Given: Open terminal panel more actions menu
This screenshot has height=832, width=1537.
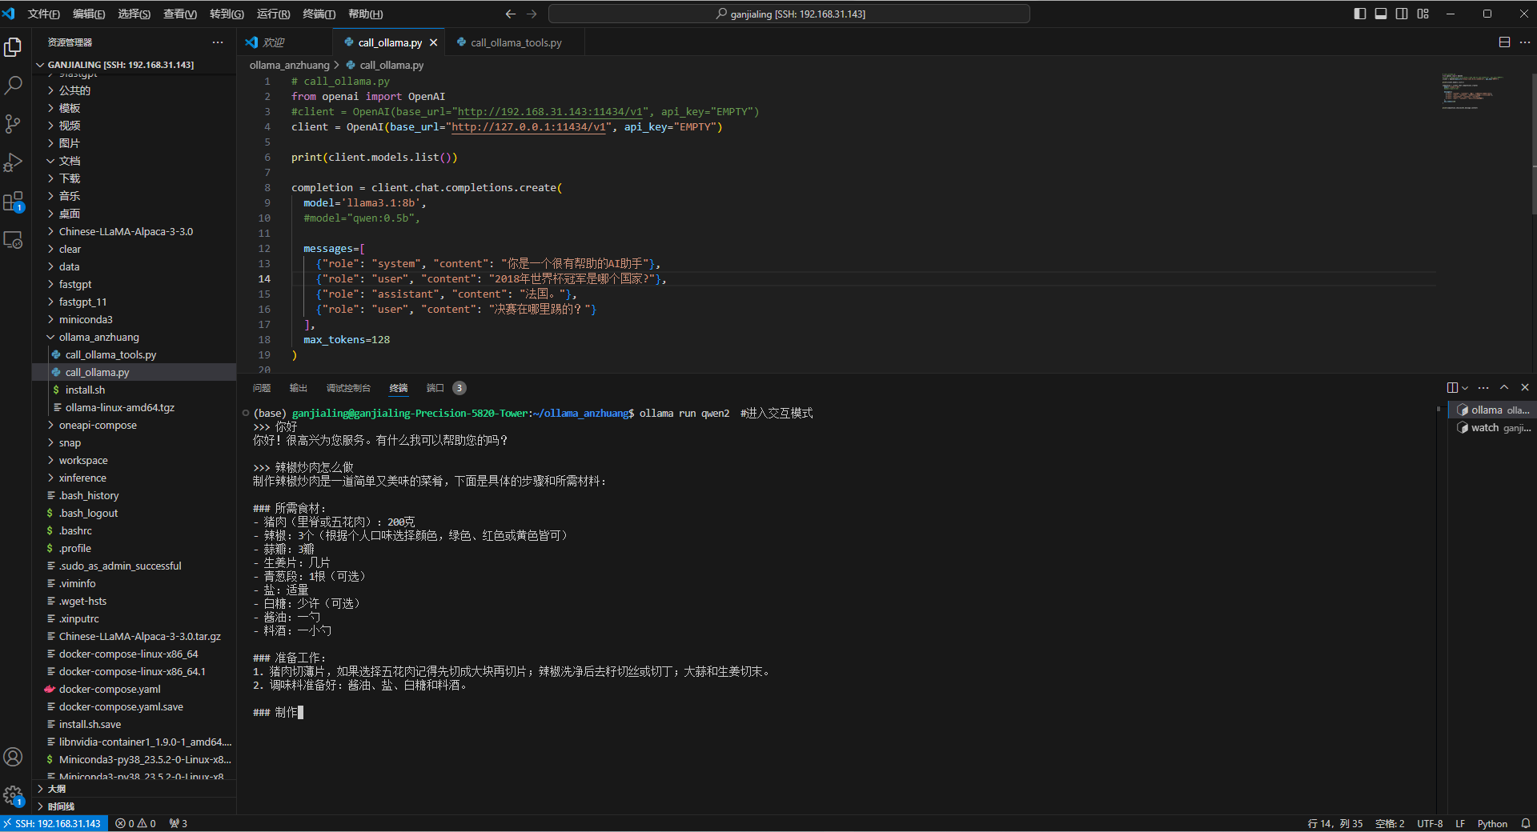Looking at the screenshot, I should tap(1483, 388).
